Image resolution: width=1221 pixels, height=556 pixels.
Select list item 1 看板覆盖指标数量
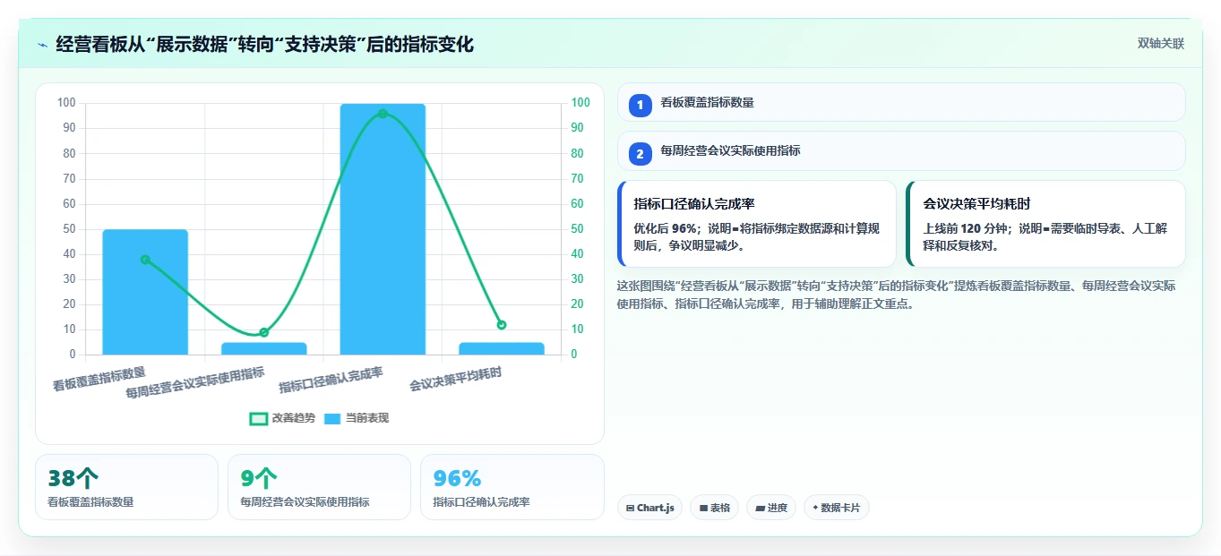901,102
